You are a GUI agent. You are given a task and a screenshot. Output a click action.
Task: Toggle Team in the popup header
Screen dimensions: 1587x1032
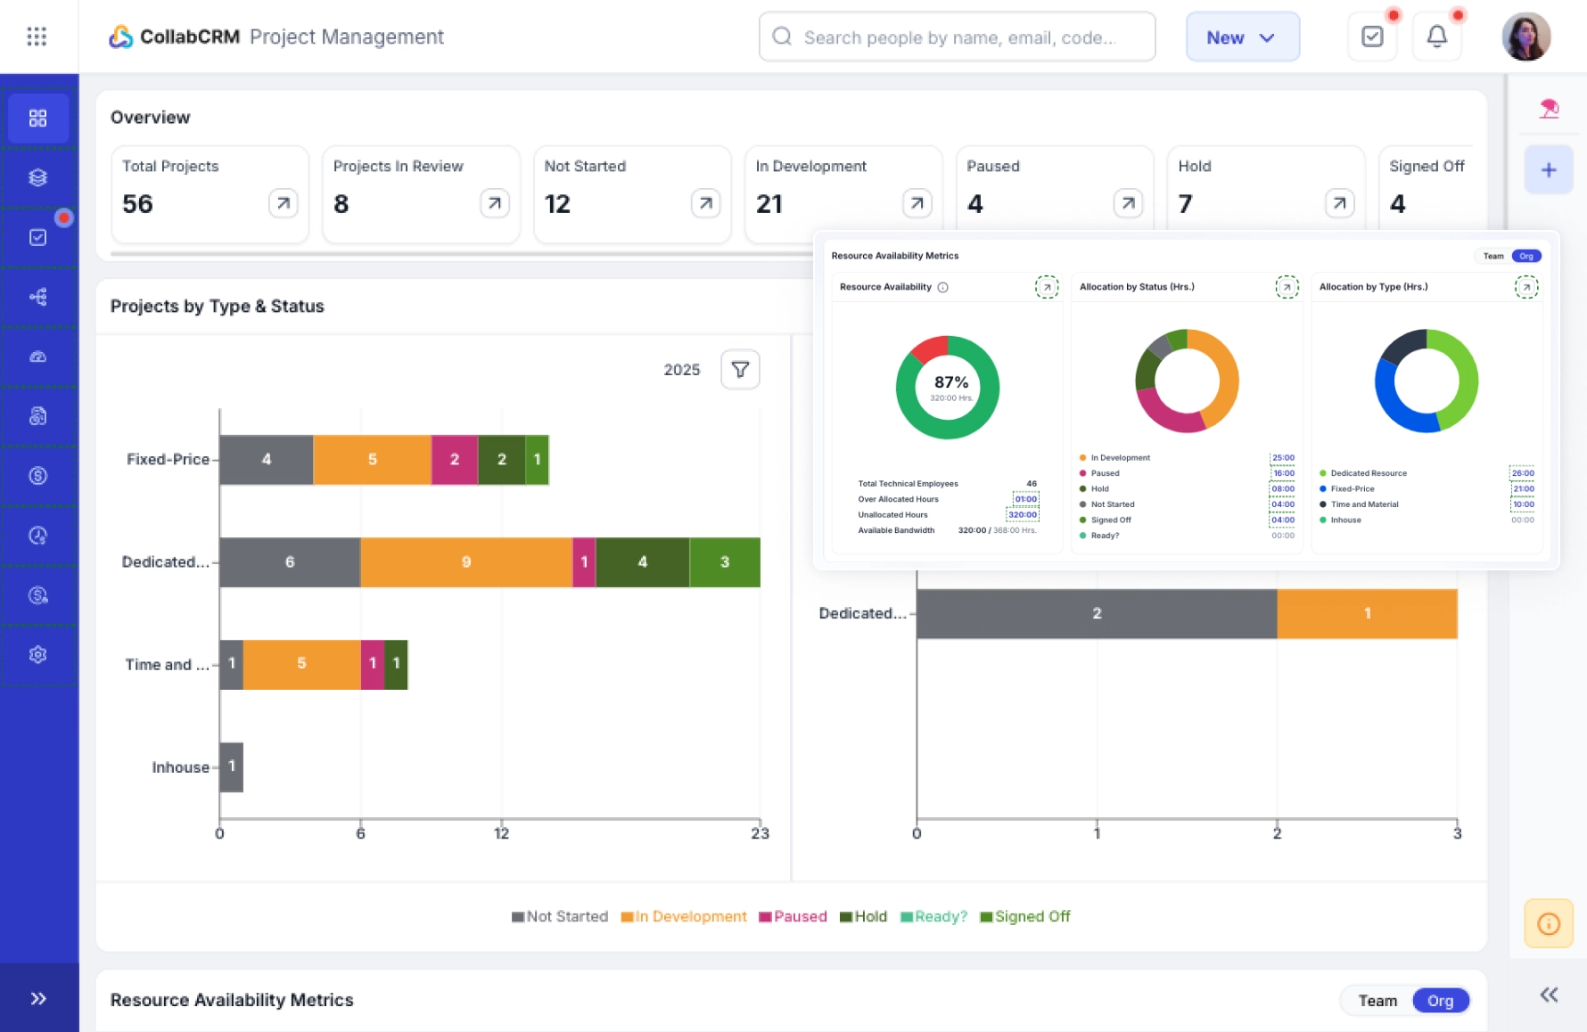point(1492,256)
